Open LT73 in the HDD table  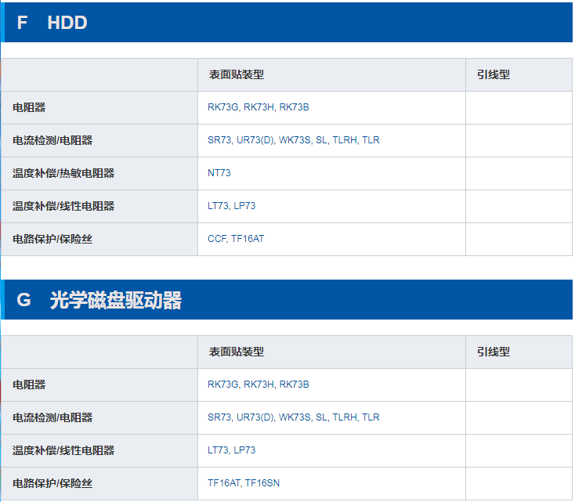[x=218, y=206]
